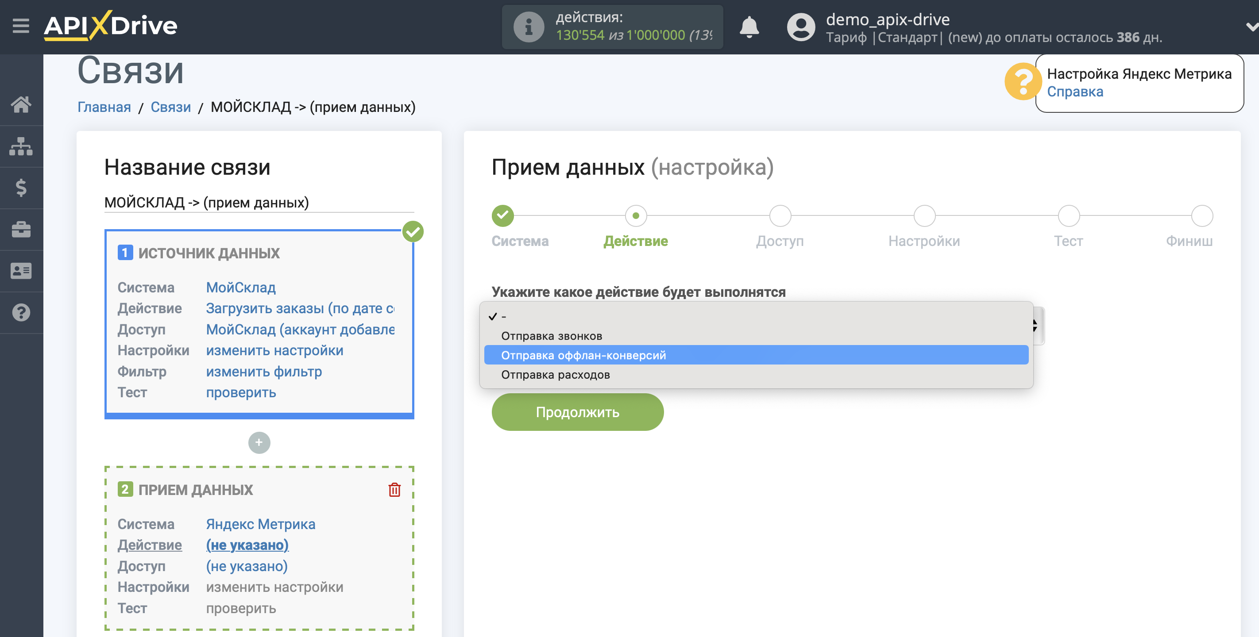Click the green check badge on source block
Screen dimensions: 1259x637
click(x=413, y=231)
